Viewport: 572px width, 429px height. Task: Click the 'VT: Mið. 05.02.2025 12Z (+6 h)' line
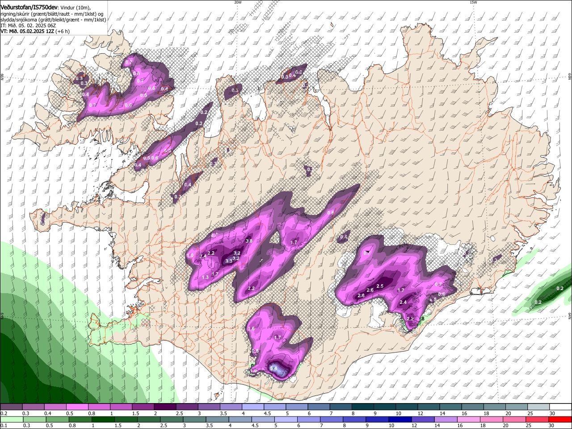35,31
